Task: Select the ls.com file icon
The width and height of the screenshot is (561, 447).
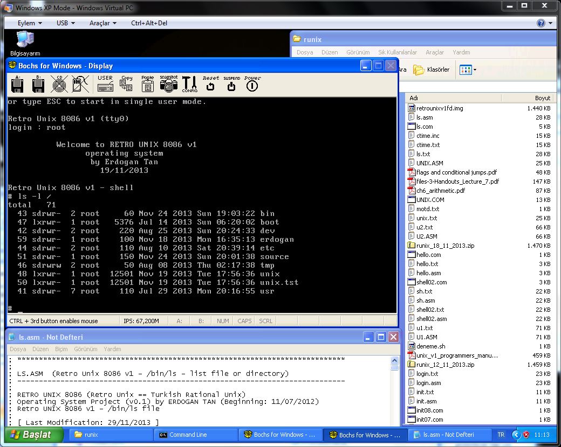Action: pyautogui.click(x=412, y=127)
